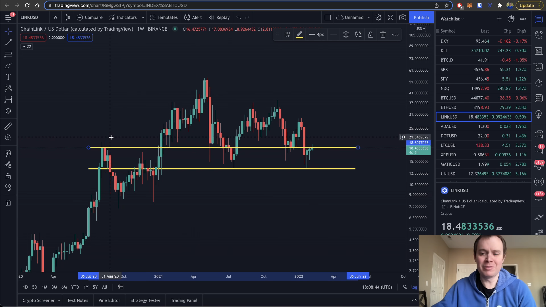Screen dimensions: 546x307
Task: Select the Text annotation tool
Action: [x=8, y=77]
